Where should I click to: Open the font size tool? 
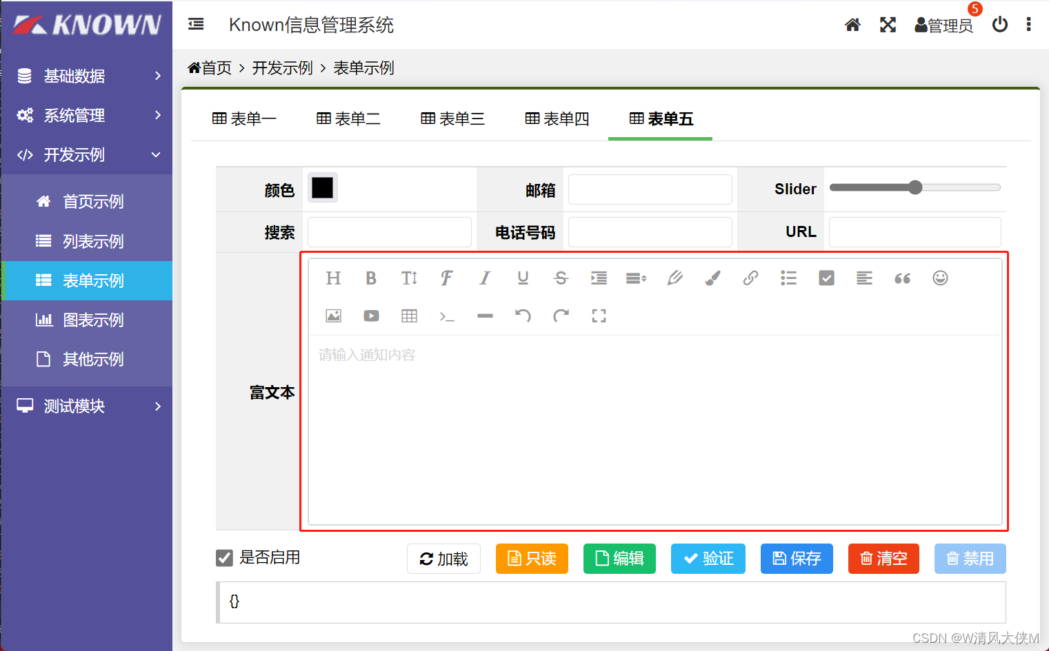(x=409, y=278)
